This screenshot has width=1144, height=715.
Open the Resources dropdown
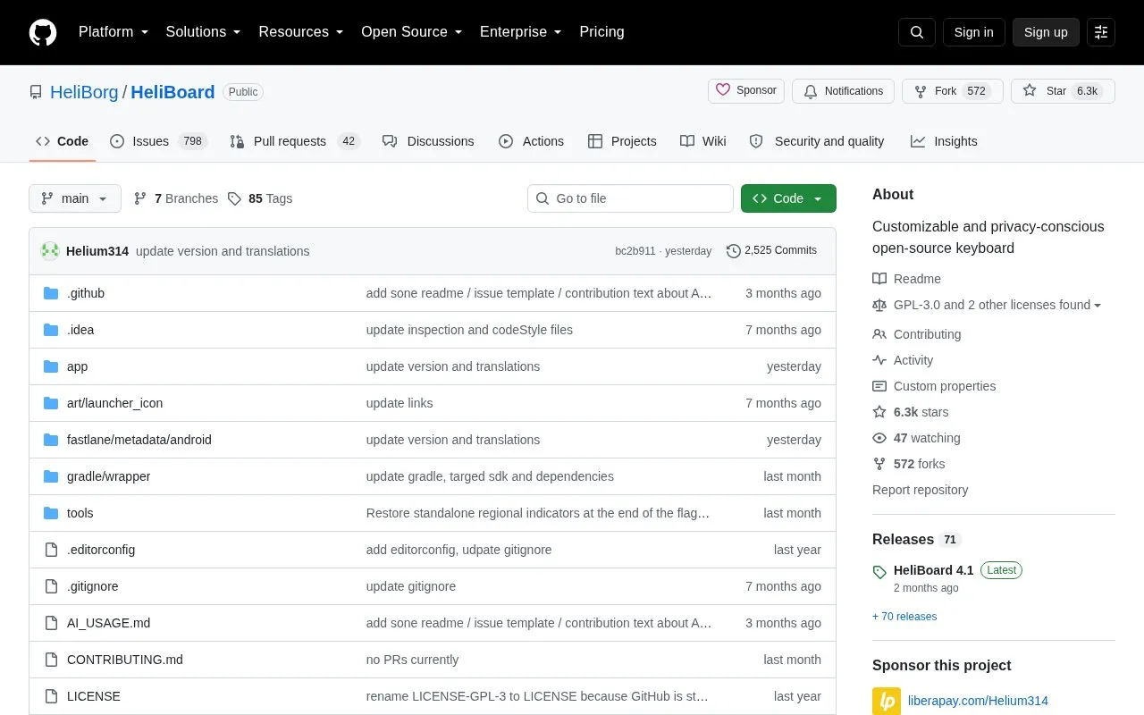(x=301, y=32)
